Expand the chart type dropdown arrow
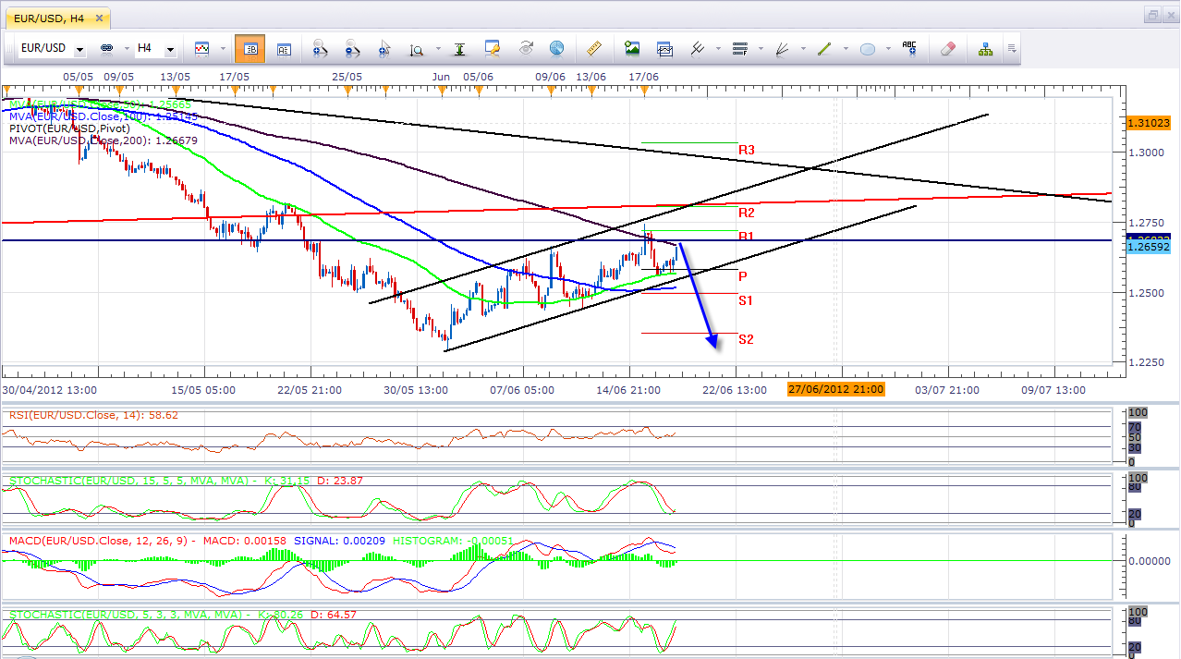Image resolution: width=1181 pixels, height=659 pixels. pos(221,49)
